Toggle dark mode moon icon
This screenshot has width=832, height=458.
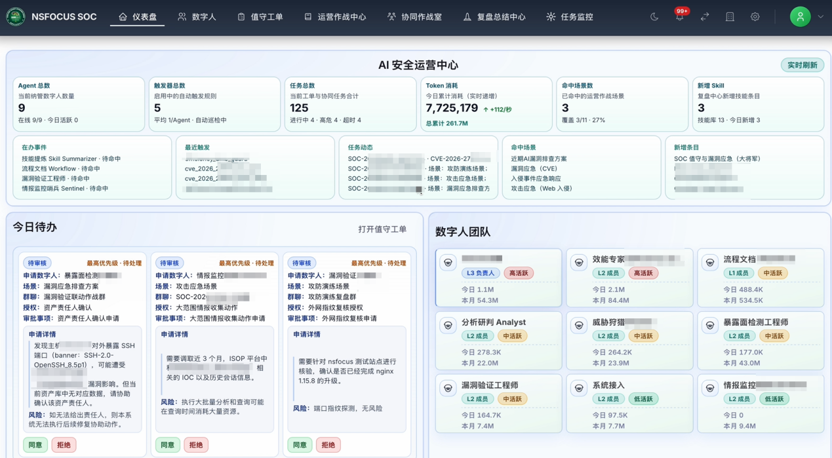(x=654, y=17)
